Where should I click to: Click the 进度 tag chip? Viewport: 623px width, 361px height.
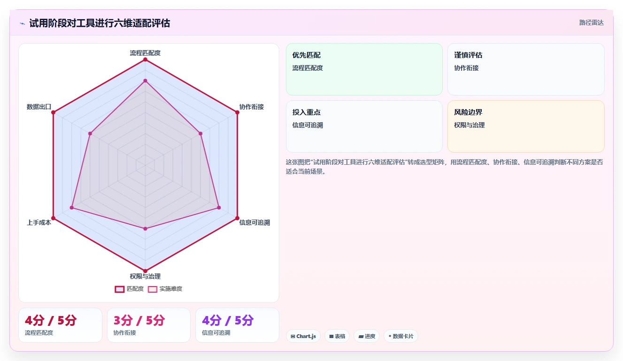tap(367, 336)
